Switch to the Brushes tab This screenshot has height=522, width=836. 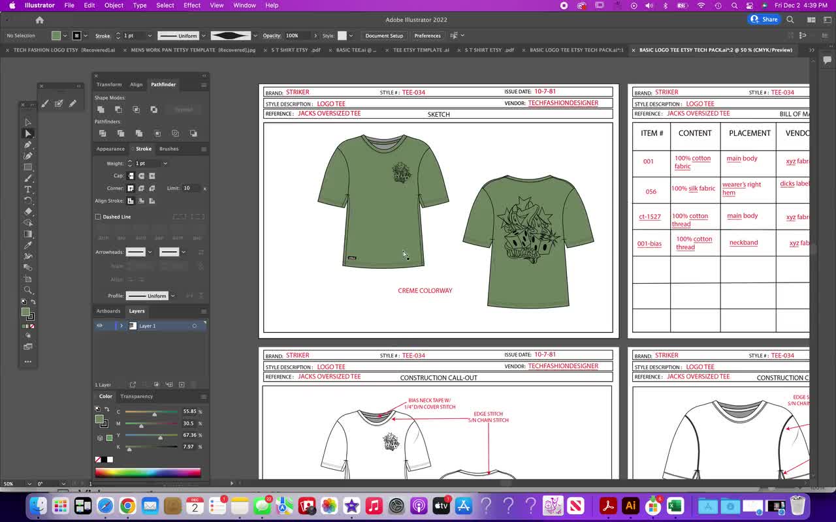(169, 149)
